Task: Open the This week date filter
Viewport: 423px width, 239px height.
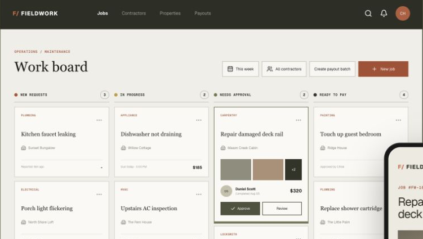Action: click(x=241, y=69)
